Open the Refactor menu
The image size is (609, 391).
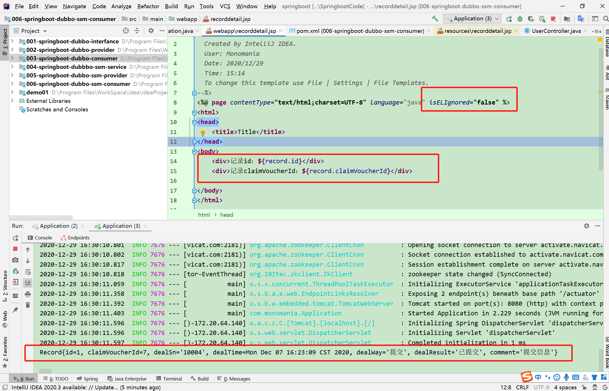pyautogui.click(x=148, y=6)
